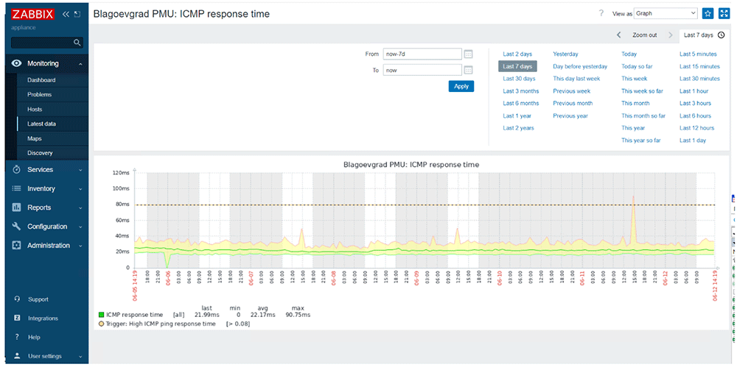Click the Apply button

(461, 86)
